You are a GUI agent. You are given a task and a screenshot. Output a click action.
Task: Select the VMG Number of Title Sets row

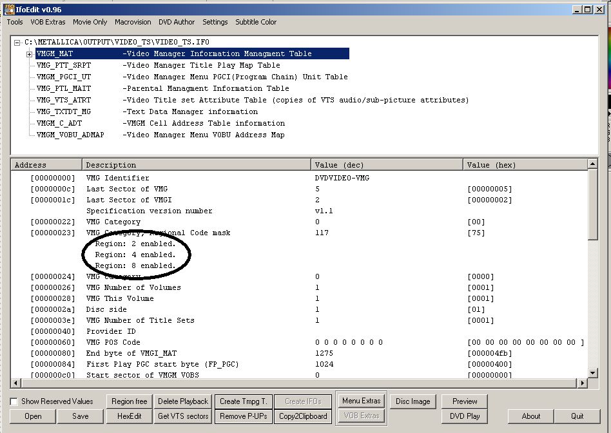coord(299,320)
